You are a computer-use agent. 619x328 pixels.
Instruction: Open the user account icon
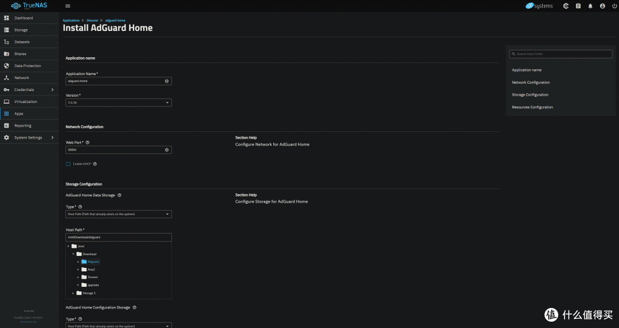[x=602, y=6]
